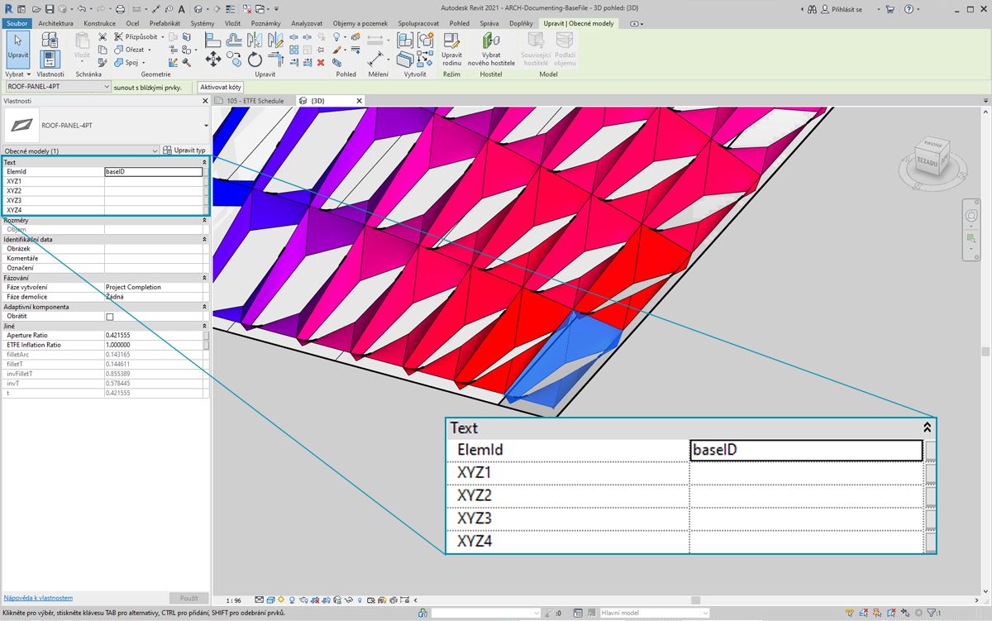Switch to the Architektura ribbon tab

pyautogui.click(x=55, y=23)
